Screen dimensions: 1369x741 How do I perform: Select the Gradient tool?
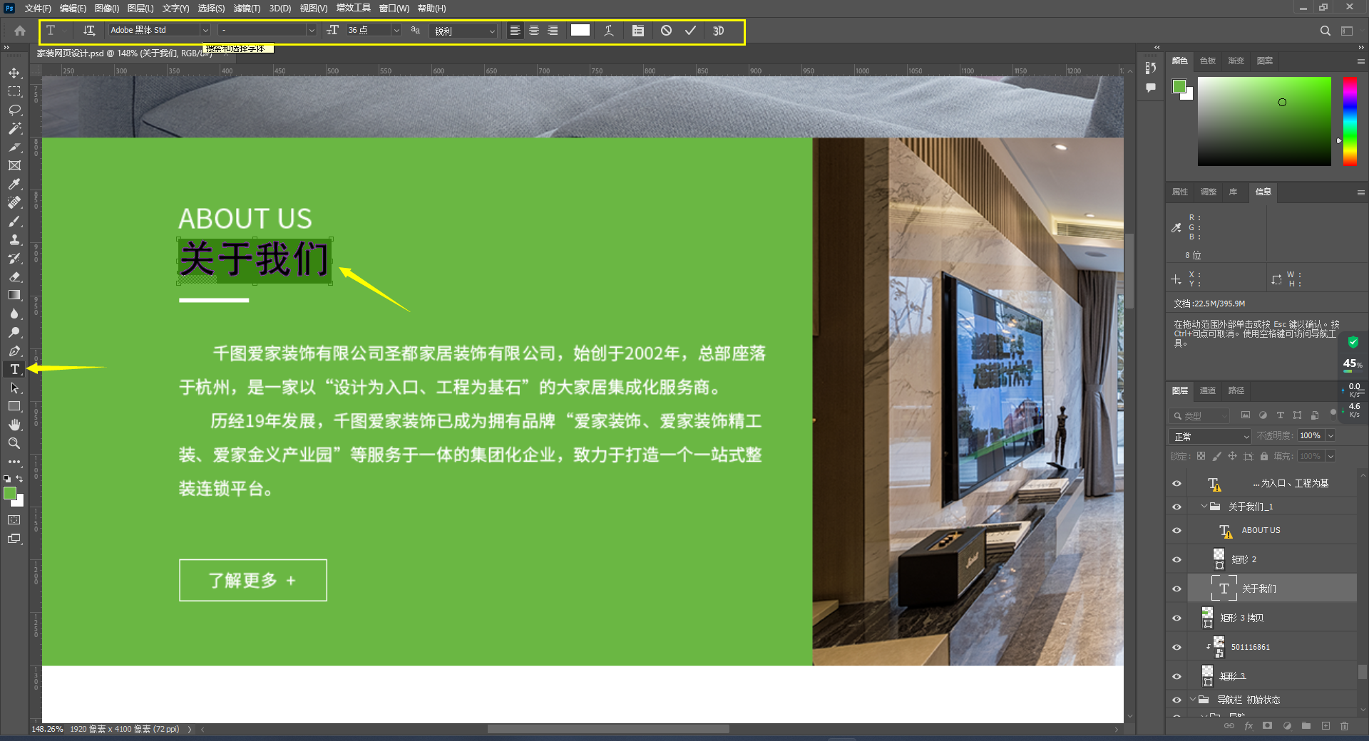pyautogui.click(x=14, y=295)
